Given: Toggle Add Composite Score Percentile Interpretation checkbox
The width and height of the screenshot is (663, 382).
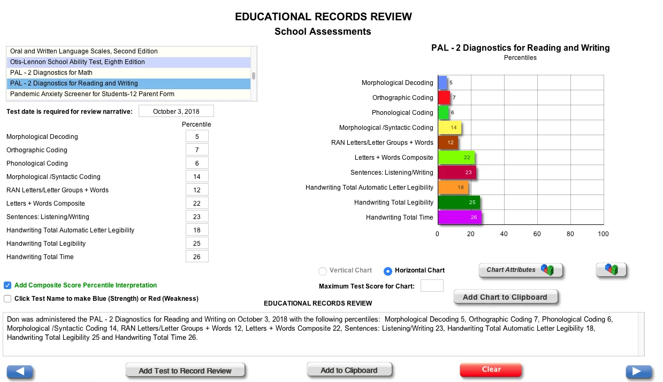Looking at the screenshot, I should tap(7, 285).
